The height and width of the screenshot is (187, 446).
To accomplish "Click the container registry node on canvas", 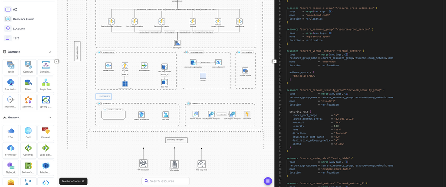I will click(x=245, y=71).
